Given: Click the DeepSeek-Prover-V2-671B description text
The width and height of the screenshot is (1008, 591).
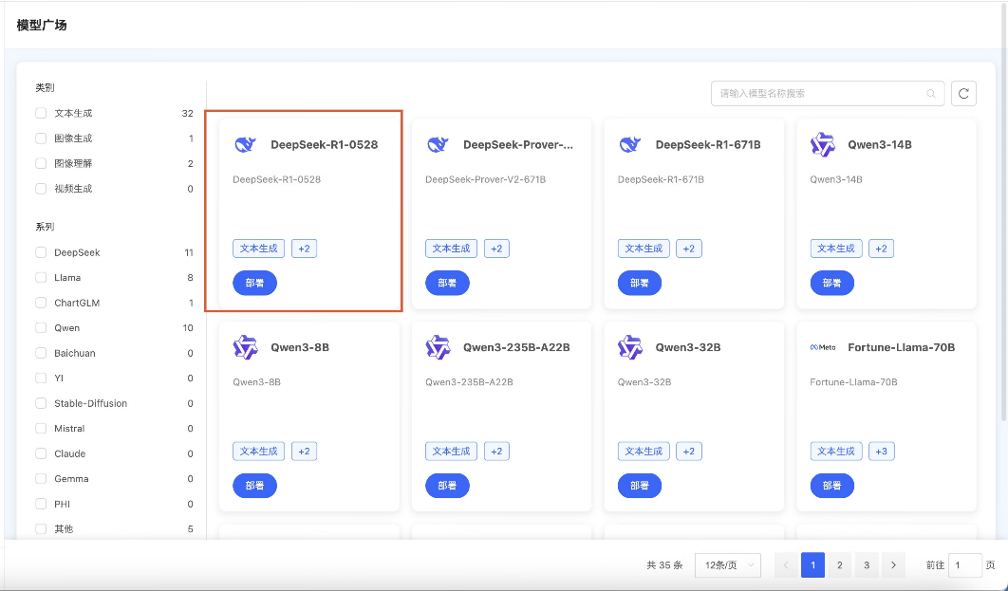Looking at the screenshot, I should (485, 179).
